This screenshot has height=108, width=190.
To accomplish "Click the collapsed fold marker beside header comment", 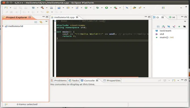I will 55,21.
